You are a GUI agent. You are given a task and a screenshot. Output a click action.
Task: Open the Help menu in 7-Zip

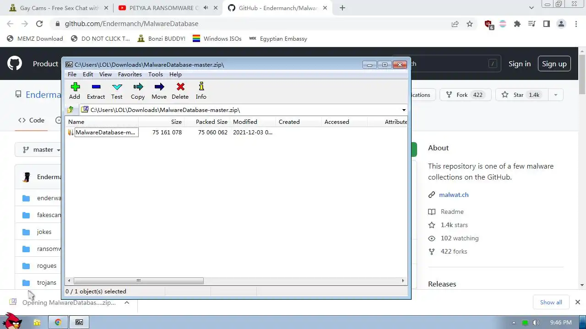pos(175,74)
